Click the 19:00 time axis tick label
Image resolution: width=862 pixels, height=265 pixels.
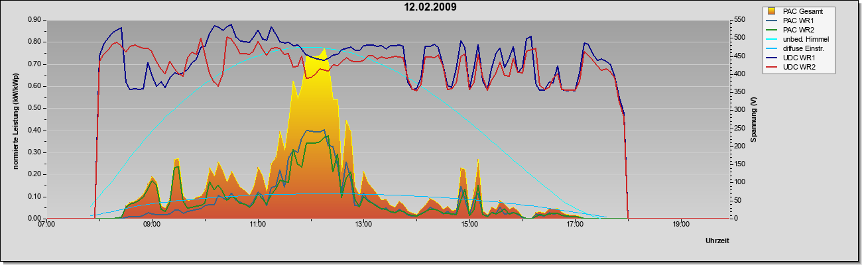[680, 225]
